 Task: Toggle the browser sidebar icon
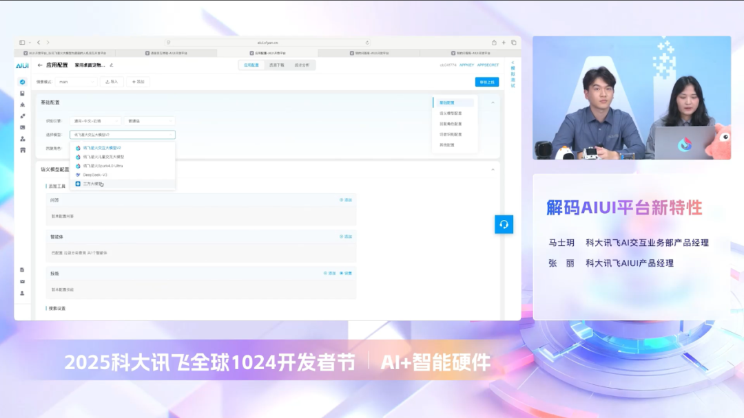coord(22,43)
